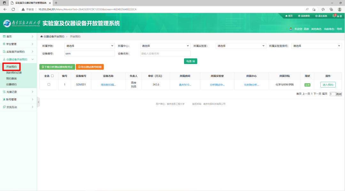Add this page to favorites star icon
Image resolution: width=345 pixels, height=191 pixels.
coord(314,10)
